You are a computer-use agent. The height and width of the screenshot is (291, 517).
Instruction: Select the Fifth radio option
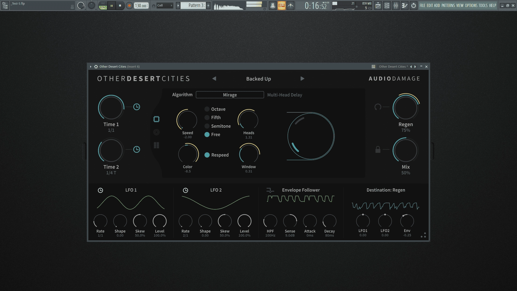pyautogui.click(x=207, y=117)
